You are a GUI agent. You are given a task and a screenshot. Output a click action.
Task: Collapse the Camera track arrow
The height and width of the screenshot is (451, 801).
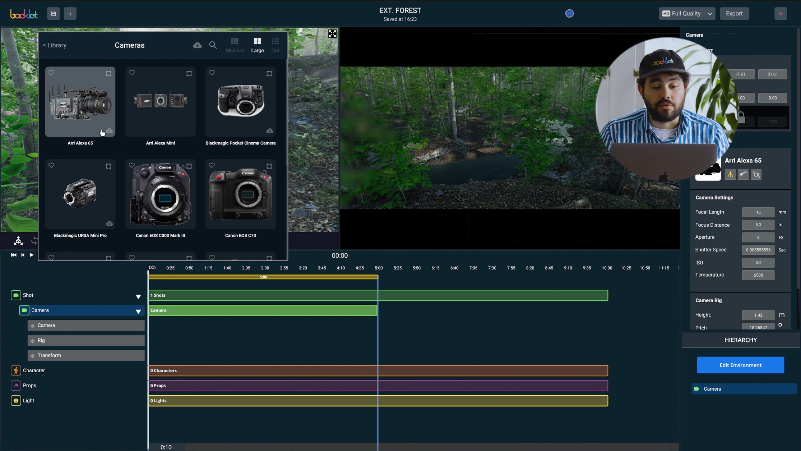138,312
